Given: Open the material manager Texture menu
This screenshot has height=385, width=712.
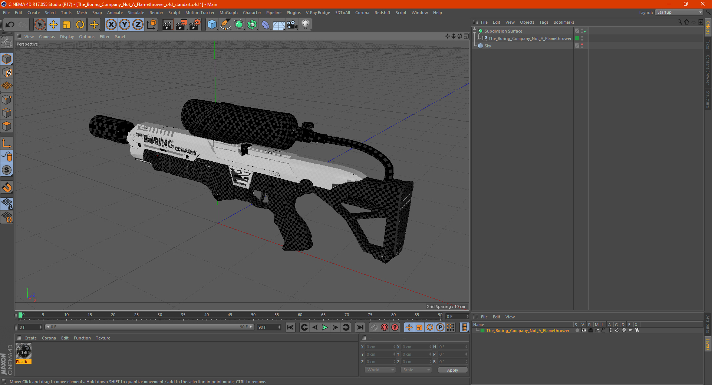Looking at the screenshot, I should pos(103,338).
